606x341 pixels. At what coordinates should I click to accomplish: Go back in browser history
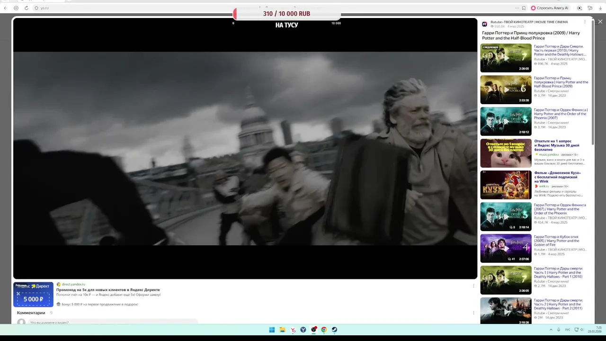tap(6, 8)
